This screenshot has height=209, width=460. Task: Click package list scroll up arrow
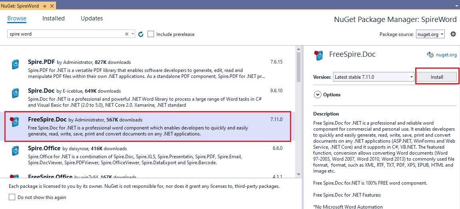(x=299, y=49)
